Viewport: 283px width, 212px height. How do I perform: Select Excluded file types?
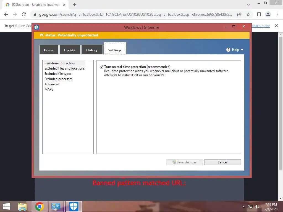(58, 73)
